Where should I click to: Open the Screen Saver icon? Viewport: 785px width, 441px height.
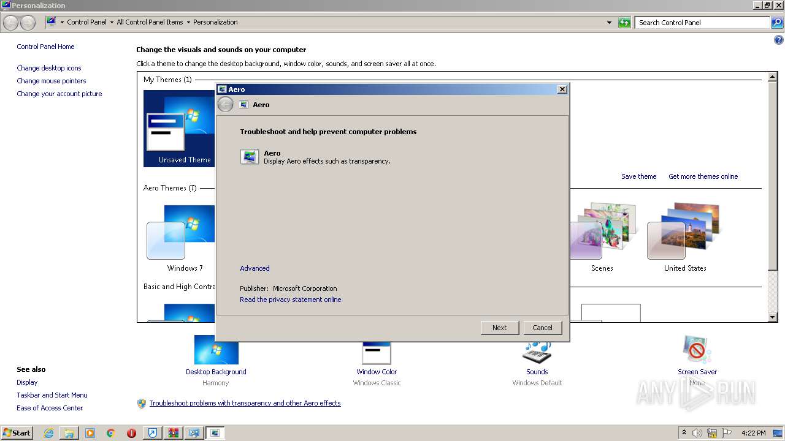(x=697, y=350)
